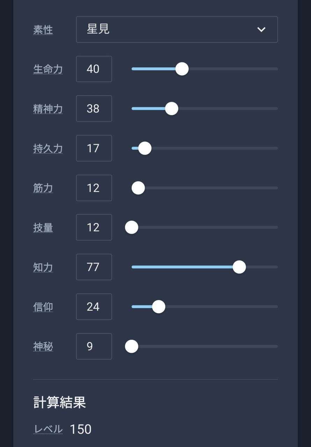Click the underlined 知力 label
This screenshot has height=447, width=311.
43,268
